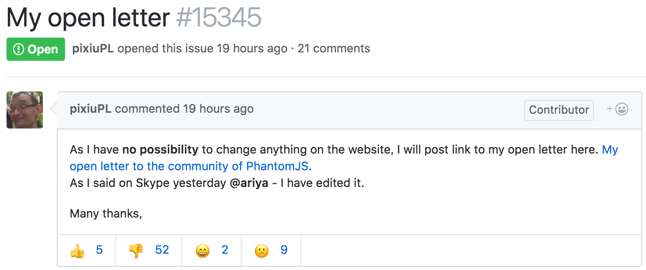This screenshot has height=270, width=646.
Task: Click the Contributor badge
Action: click(559, 110)
